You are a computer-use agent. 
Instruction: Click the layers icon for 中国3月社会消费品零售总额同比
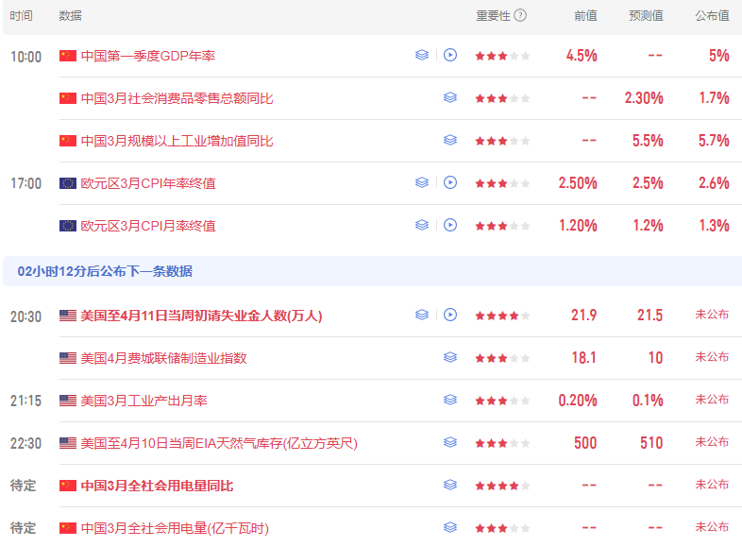click(450, 97)
